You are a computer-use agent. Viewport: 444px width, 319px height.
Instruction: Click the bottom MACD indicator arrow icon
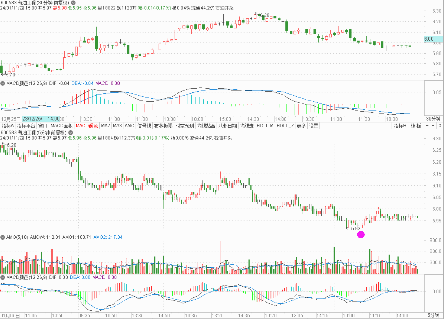[x=3, y=277]
